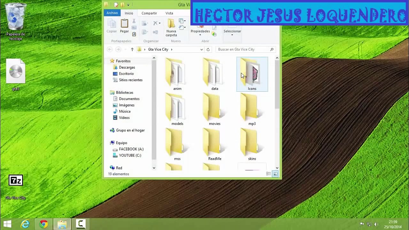Click the Pegar clipboard icon
The height and width of the screenshot is (230, 409).
click(124, 24)
